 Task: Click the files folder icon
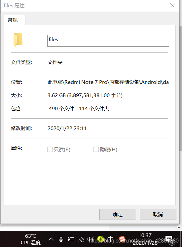[18, 40]
